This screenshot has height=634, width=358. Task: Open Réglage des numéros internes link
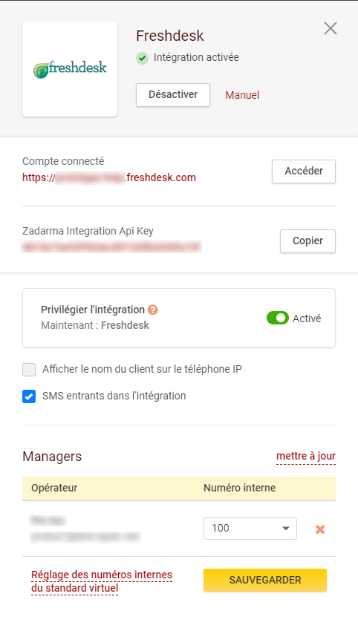(102, 581)
